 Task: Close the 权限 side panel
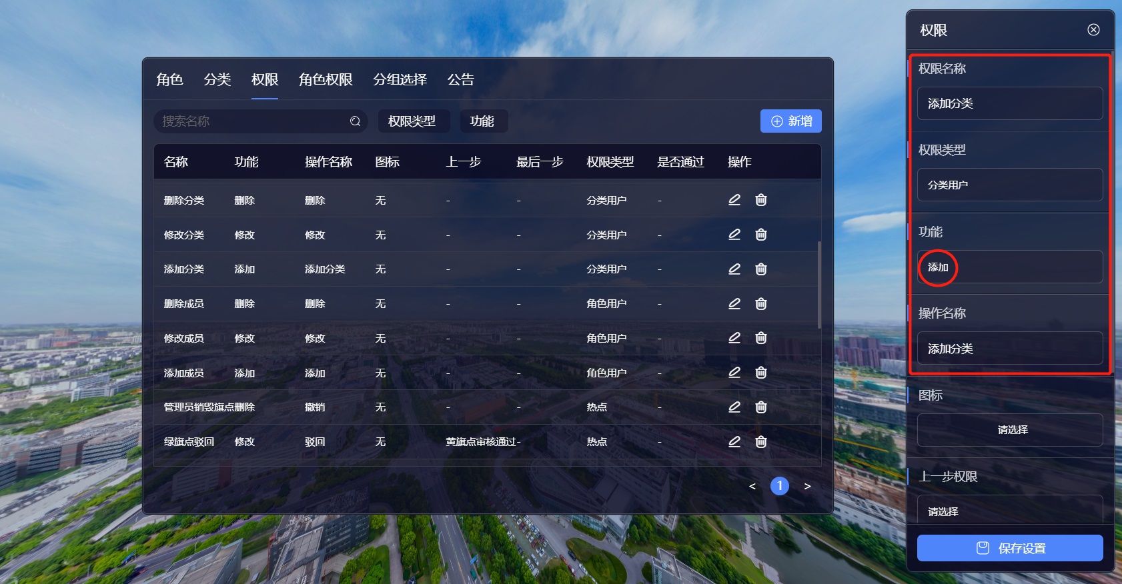click(x=1093, y=29)
